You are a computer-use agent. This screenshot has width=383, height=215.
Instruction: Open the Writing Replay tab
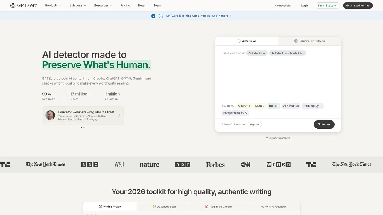tap(110, 207)
